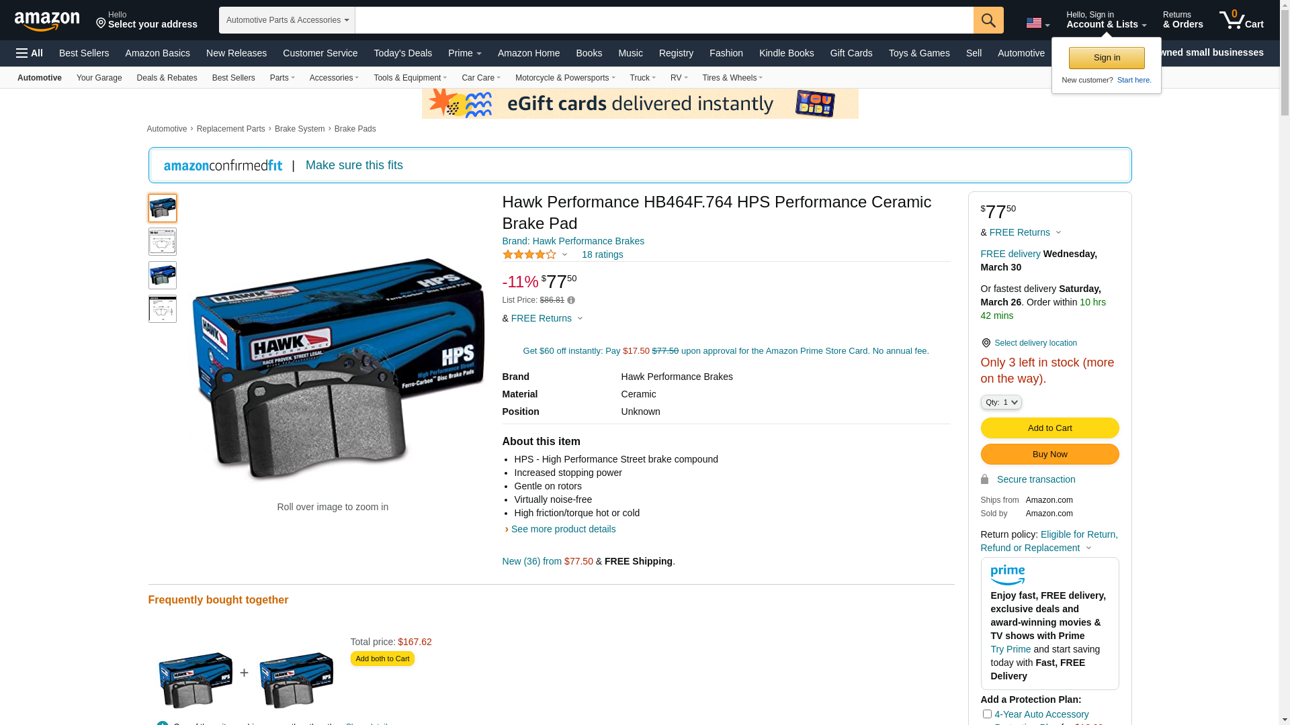Click the Add to Cart button
Screen dimensions: 1290x725
pos(1049,428)
